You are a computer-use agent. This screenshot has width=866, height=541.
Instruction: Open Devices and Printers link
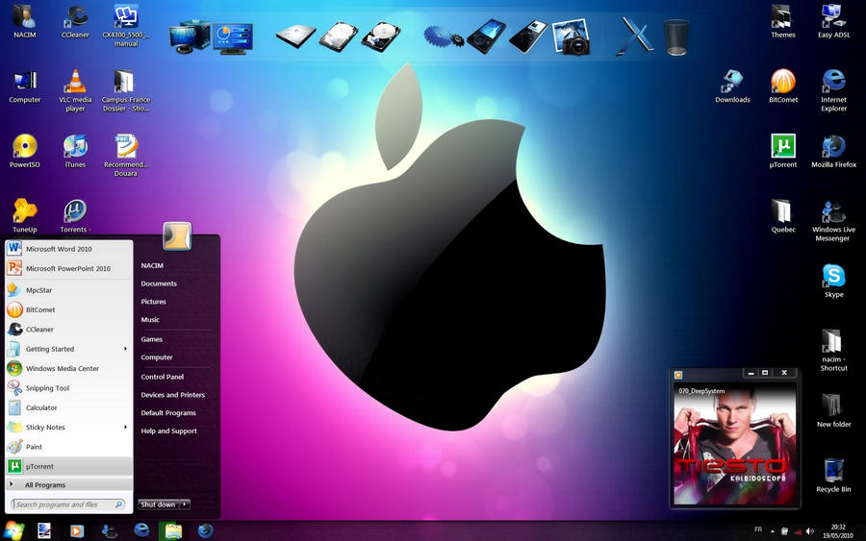[x=173, y=395]
